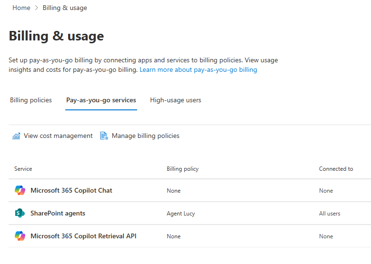
Task: Click the Connected to column header
Action: click(x=336, y=169)
